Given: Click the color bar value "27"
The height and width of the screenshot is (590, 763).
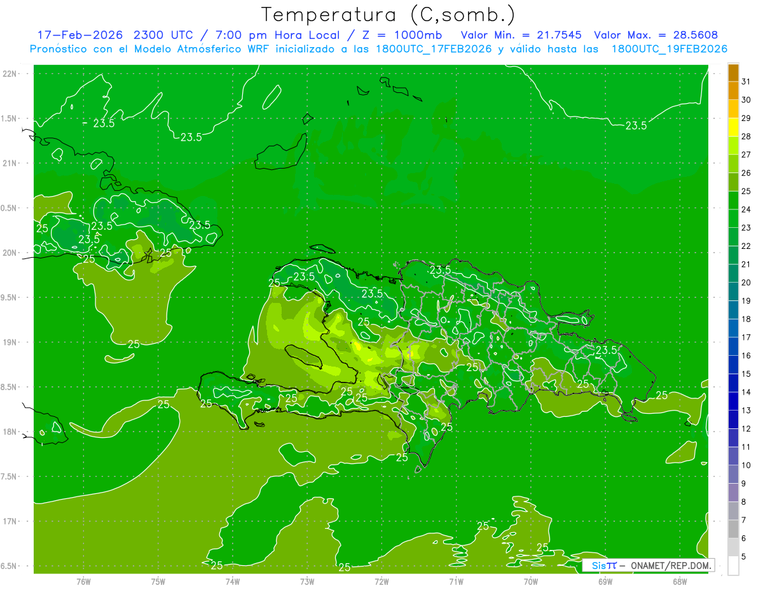Looking at the screenshot, I should click(746, 155).
